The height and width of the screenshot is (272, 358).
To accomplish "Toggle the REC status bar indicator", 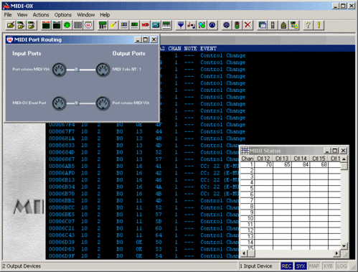I will 286,266.
